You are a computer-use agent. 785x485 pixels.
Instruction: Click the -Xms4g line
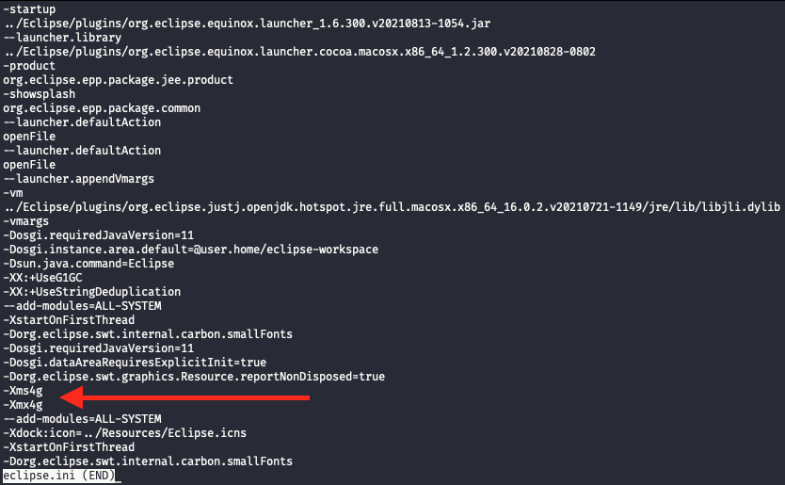[x=23, y=391]
